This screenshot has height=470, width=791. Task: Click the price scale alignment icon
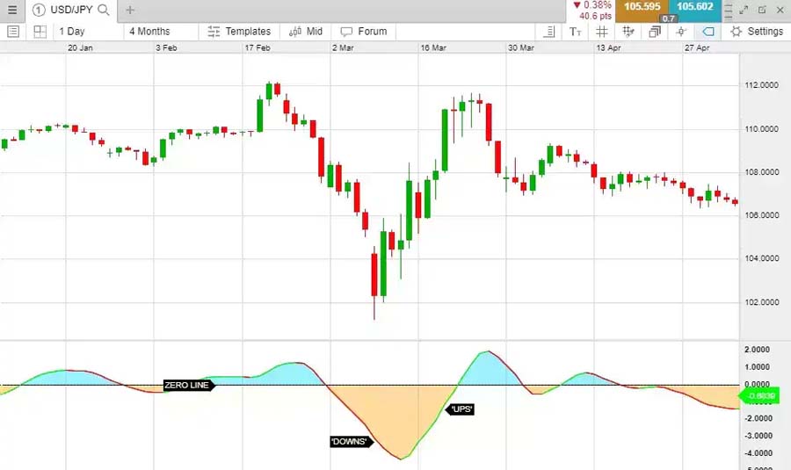point(549,32)
